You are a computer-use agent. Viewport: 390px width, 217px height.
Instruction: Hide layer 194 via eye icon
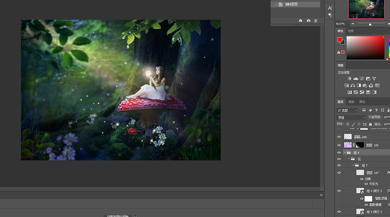point(339,137)
